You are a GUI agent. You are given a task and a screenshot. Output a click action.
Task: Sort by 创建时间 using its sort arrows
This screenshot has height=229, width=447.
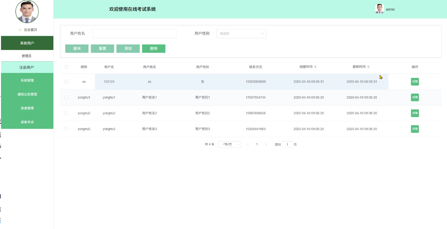click(x=315, y=67)
